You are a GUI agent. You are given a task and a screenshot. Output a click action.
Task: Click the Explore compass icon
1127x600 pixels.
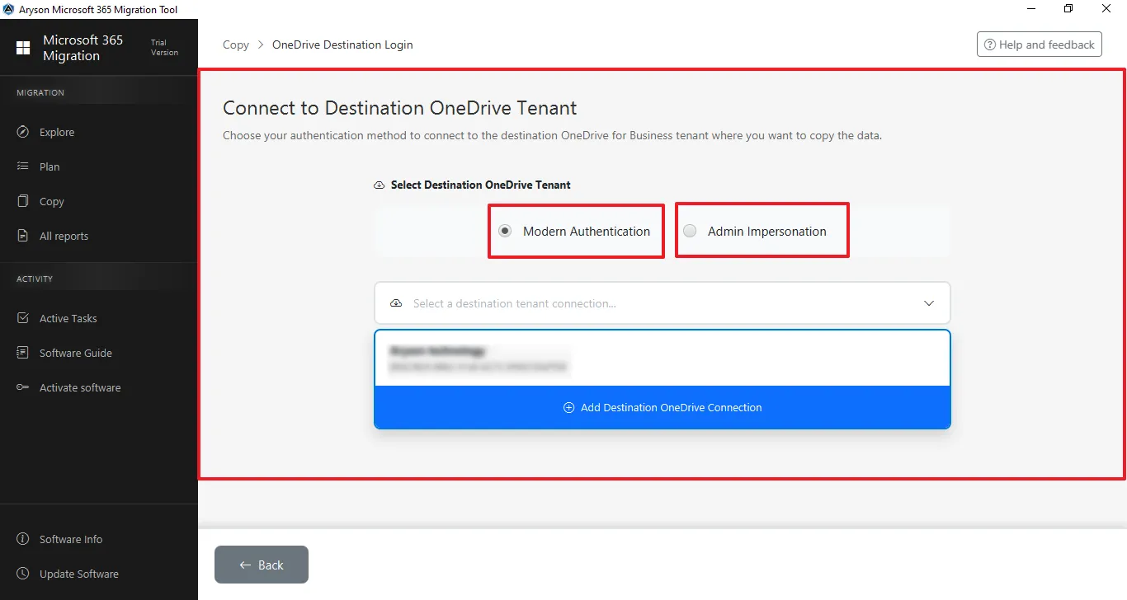pos(23,132)
